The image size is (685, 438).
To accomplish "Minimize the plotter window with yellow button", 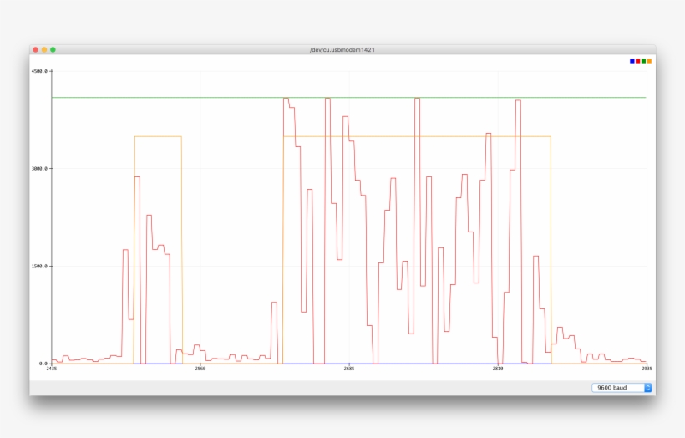I will (x=44, y=50).
